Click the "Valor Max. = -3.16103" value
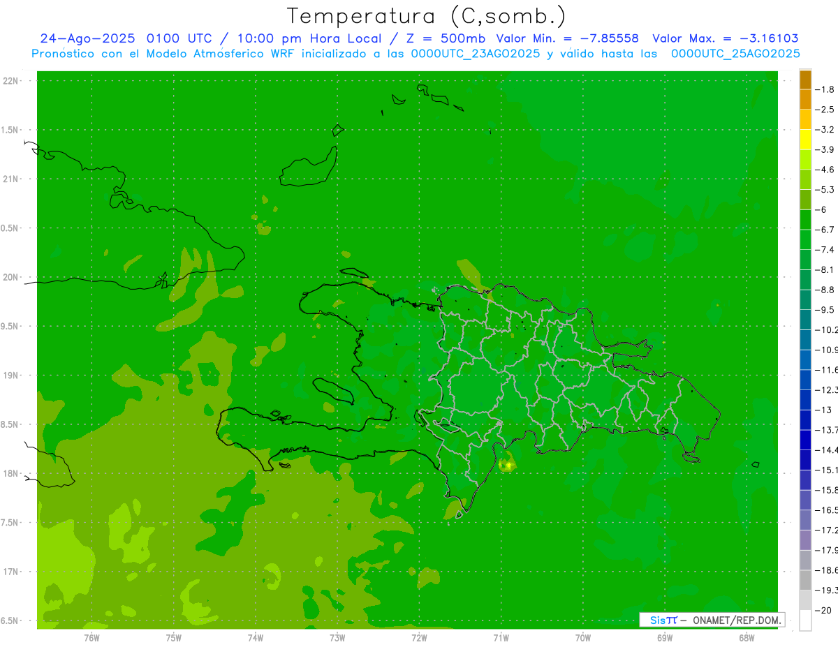 726,38
